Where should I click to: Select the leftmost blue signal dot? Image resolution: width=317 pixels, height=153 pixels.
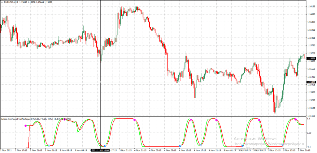point(49,145)
